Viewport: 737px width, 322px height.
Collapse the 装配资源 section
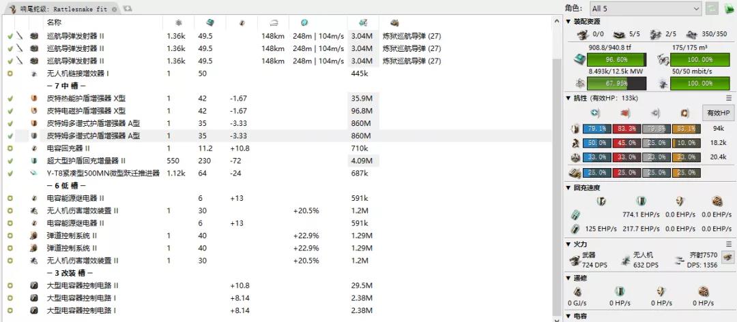pyautogui.click(x=569, y=22)
